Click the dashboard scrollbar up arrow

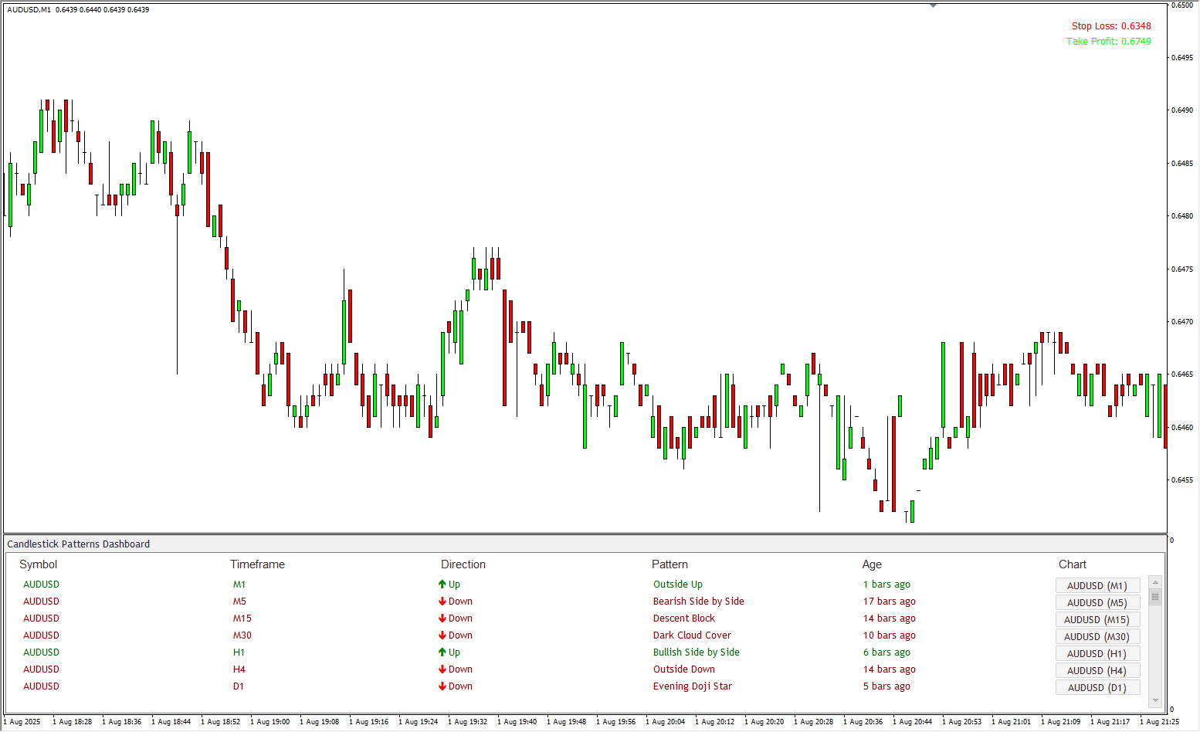click(x=1155, y=581)
